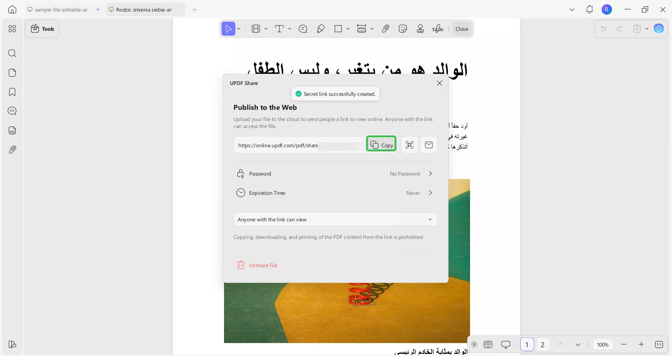Open the 'Anyone with the link can view' dropdown
Screen dimensions: 672x356
(335, 219)
